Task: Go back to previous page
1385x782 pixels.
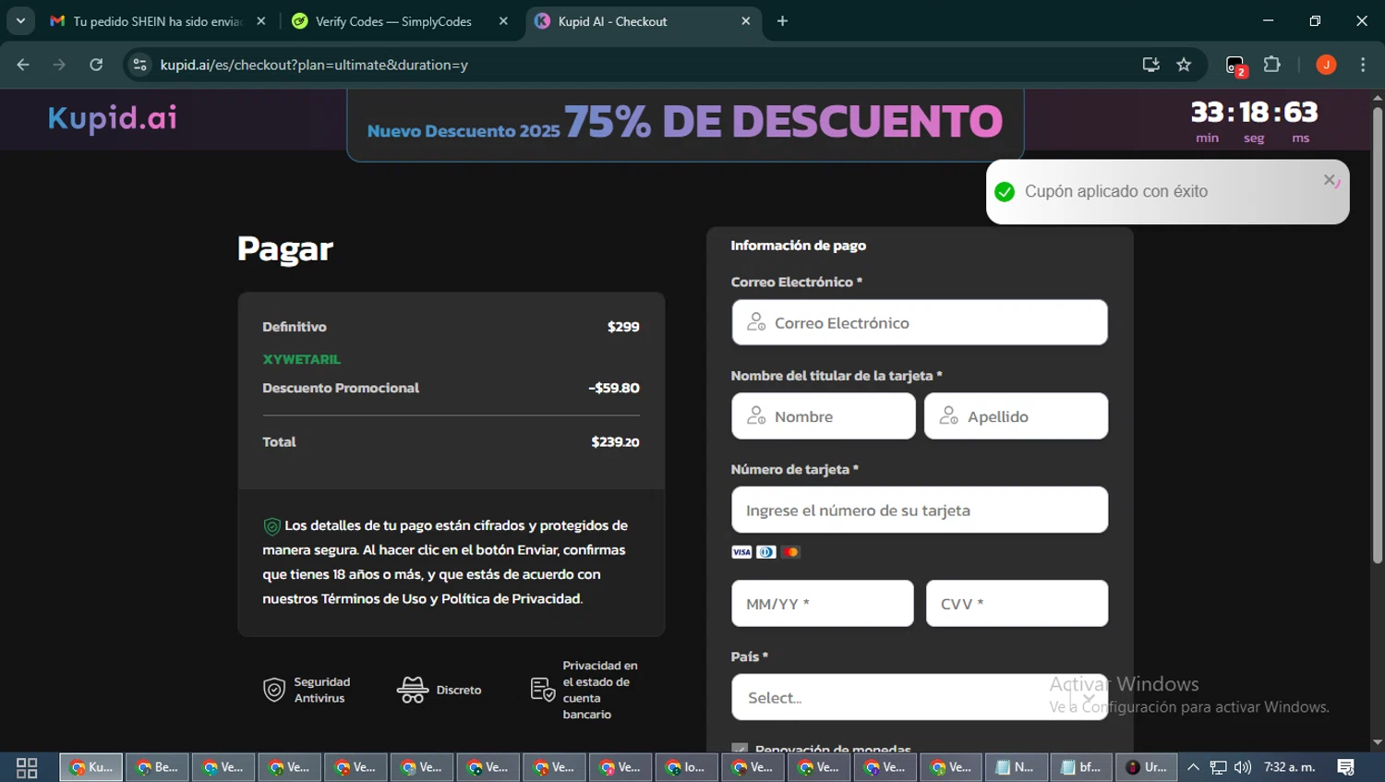Action: click(23, 65)
